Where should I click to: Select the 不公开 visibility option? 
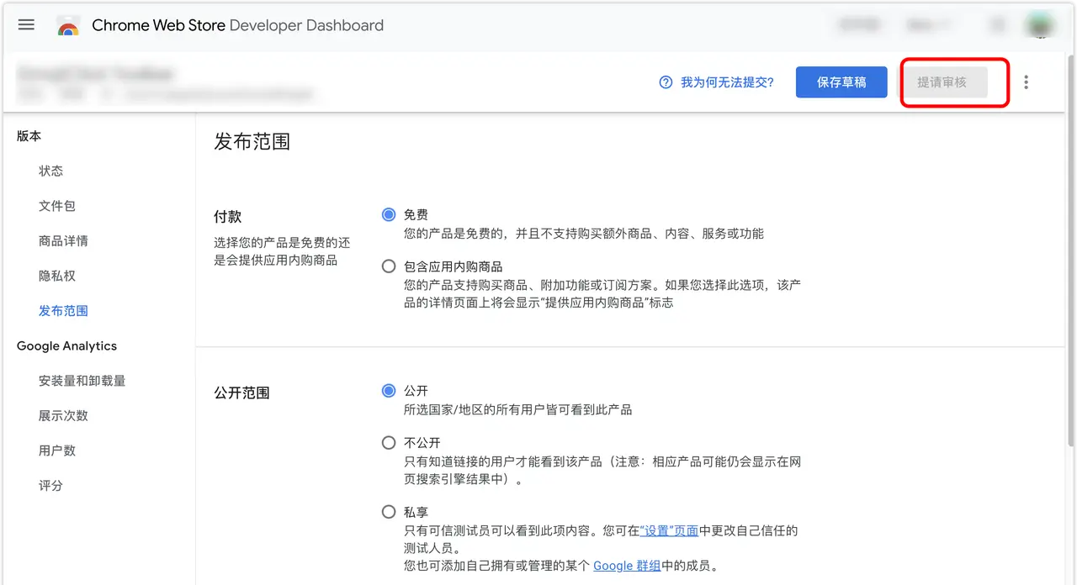(x=388, y=442)
